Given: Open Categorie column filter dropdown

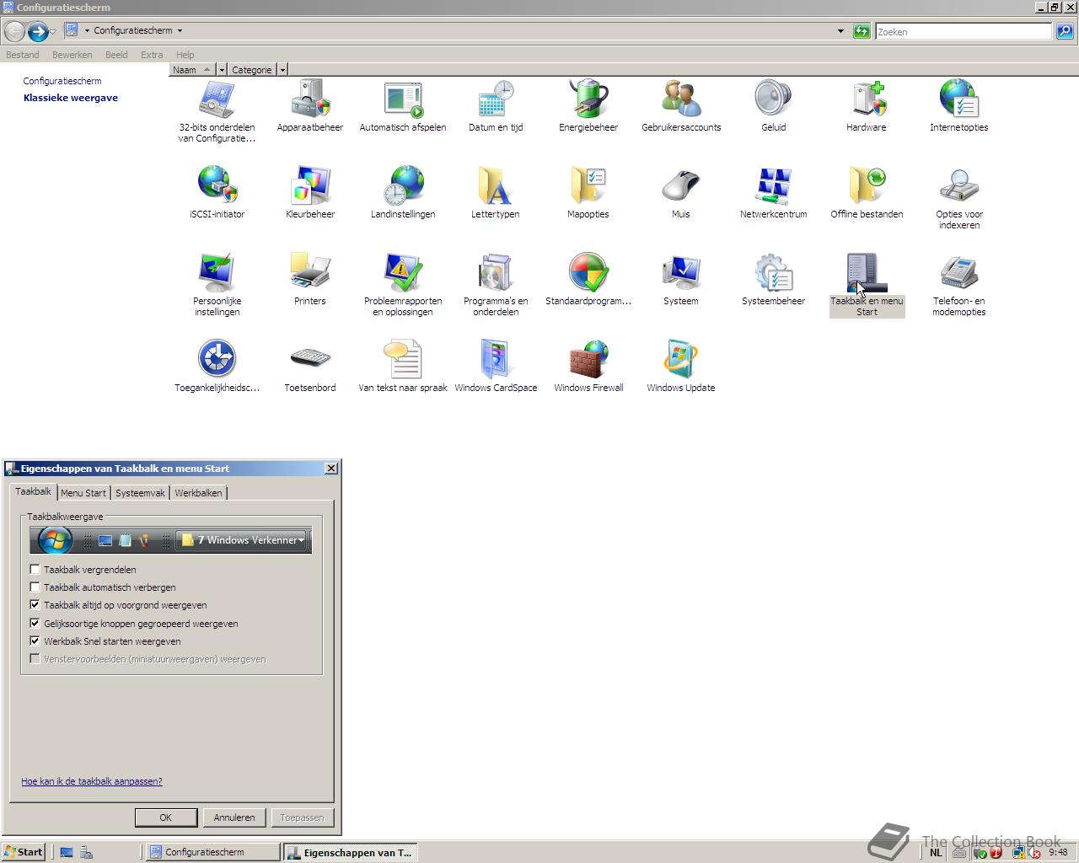Looking at the screenshot, I should pyautogui.click(x=282, y=70).
